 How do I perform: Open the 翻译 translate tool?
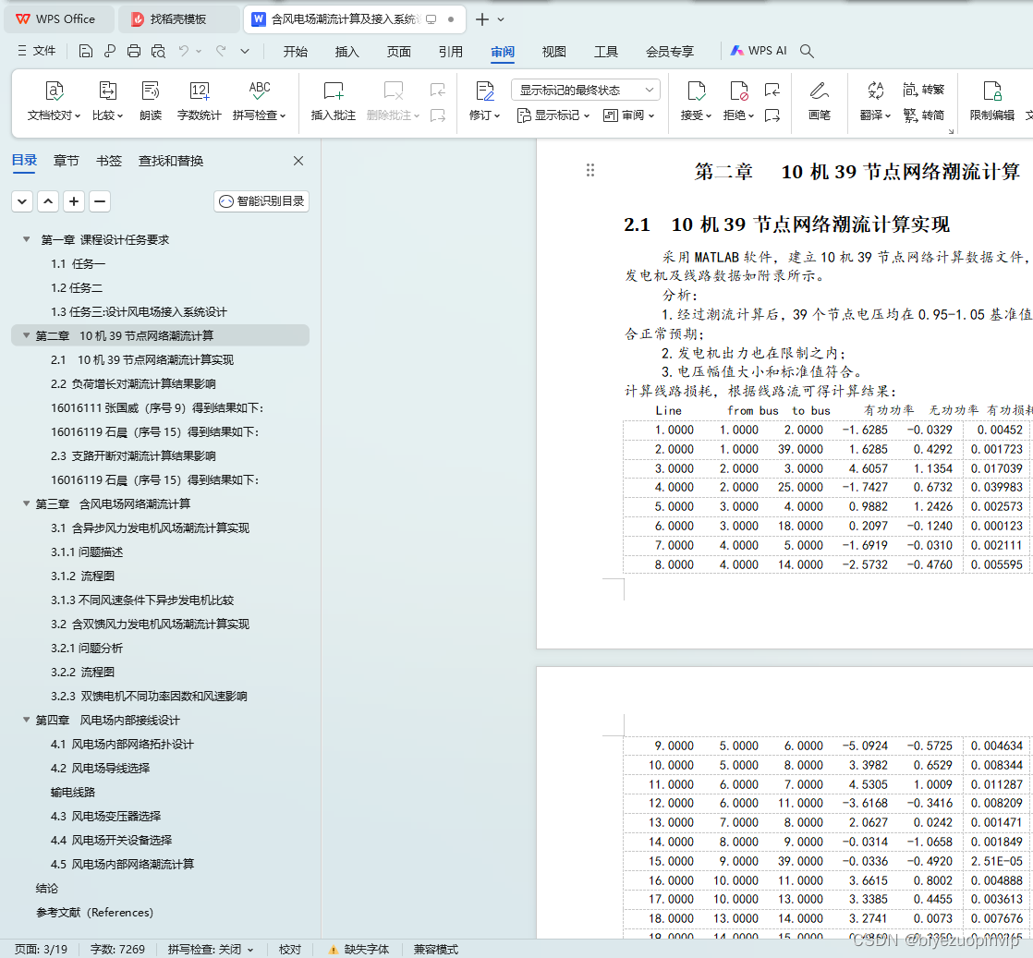click(x=876, y=101)
